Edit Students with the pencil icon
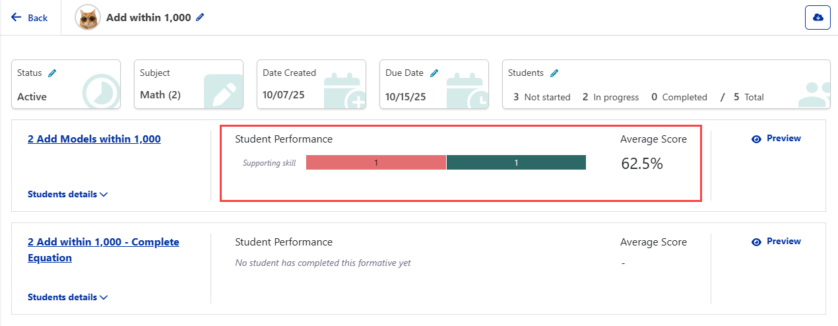Screen dimensions: 838x326 [x=554, y=73]
